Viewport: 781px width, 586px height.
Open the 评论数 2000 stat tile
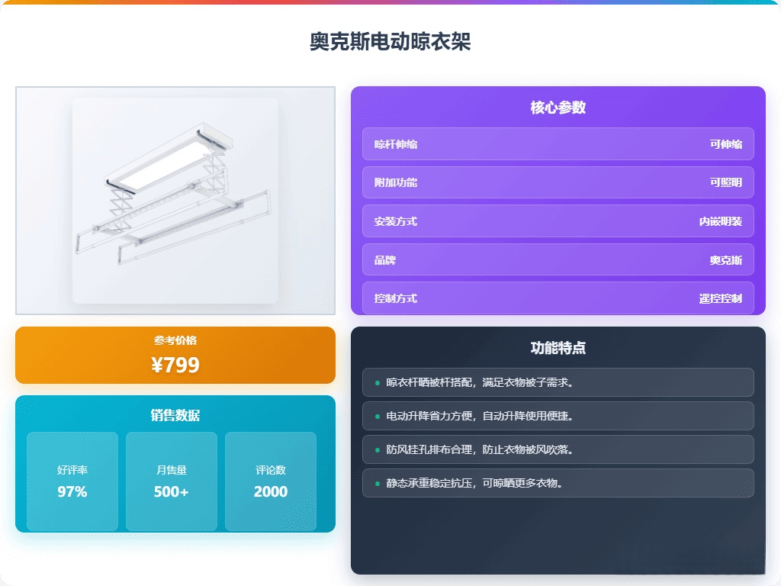coord(271,481)
